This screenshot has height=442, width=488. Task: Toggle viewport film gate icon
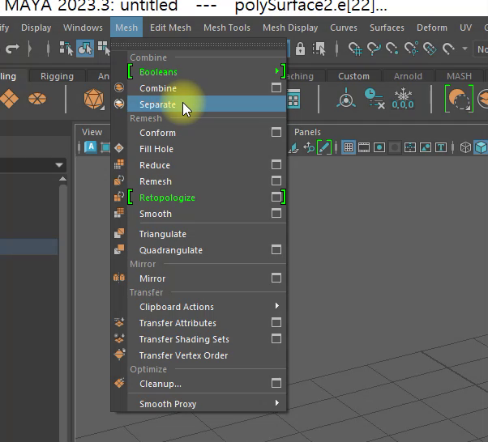pos(363,147)
